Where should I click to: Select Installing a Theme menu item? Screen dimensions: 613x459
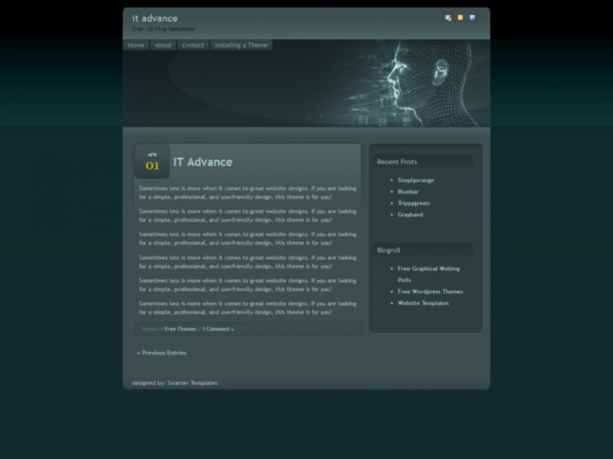click(x=241, y=45)
